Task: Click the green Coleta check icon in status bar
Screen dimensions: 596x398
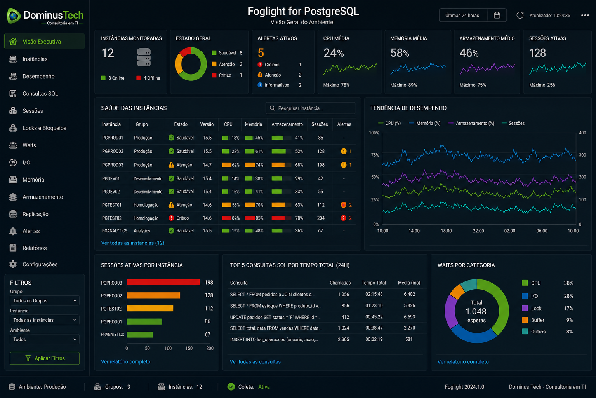Action: click(x=231, y=387)
